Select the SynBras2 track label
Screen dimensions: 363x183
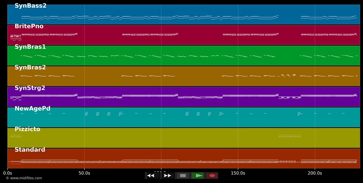30,68
